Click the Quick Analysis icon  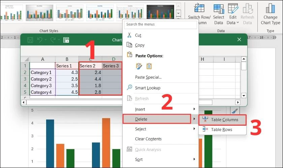click(129, 149)
